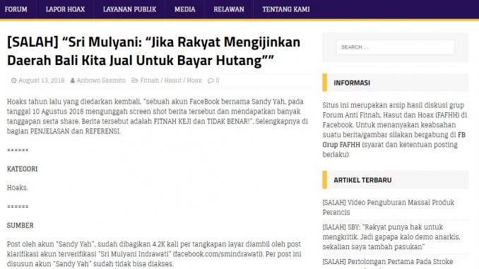479x269 pixels.
Task: Click the SUMBER section label
Action: 20,226
